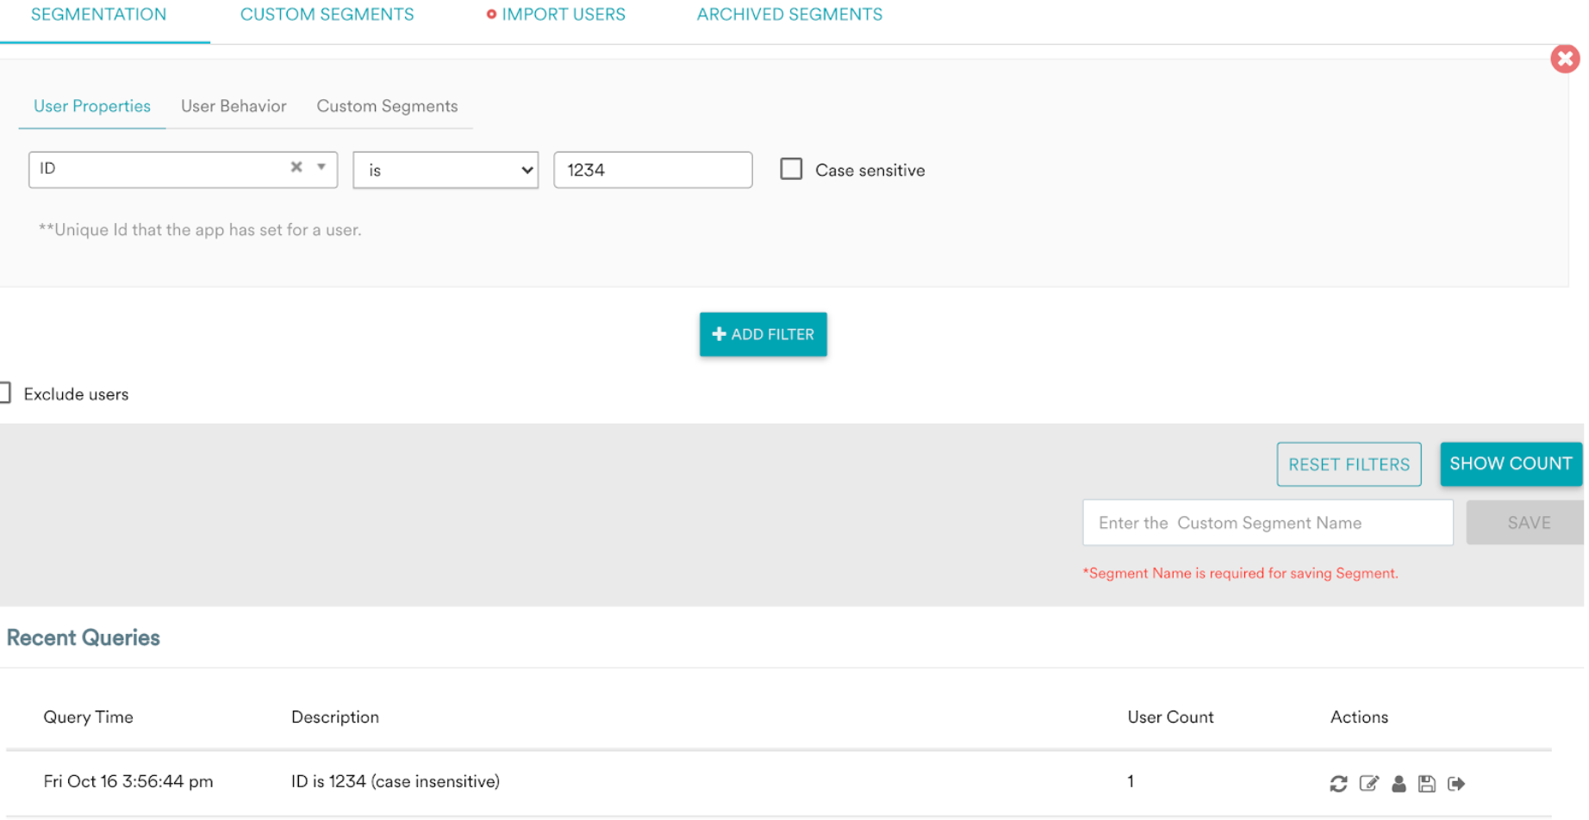Image resolution: width=1589 pixels, height=820 pixels.
Task: Expand the ID property dropdown arrow
Action: pyautogui.click(x=321, y=167)
